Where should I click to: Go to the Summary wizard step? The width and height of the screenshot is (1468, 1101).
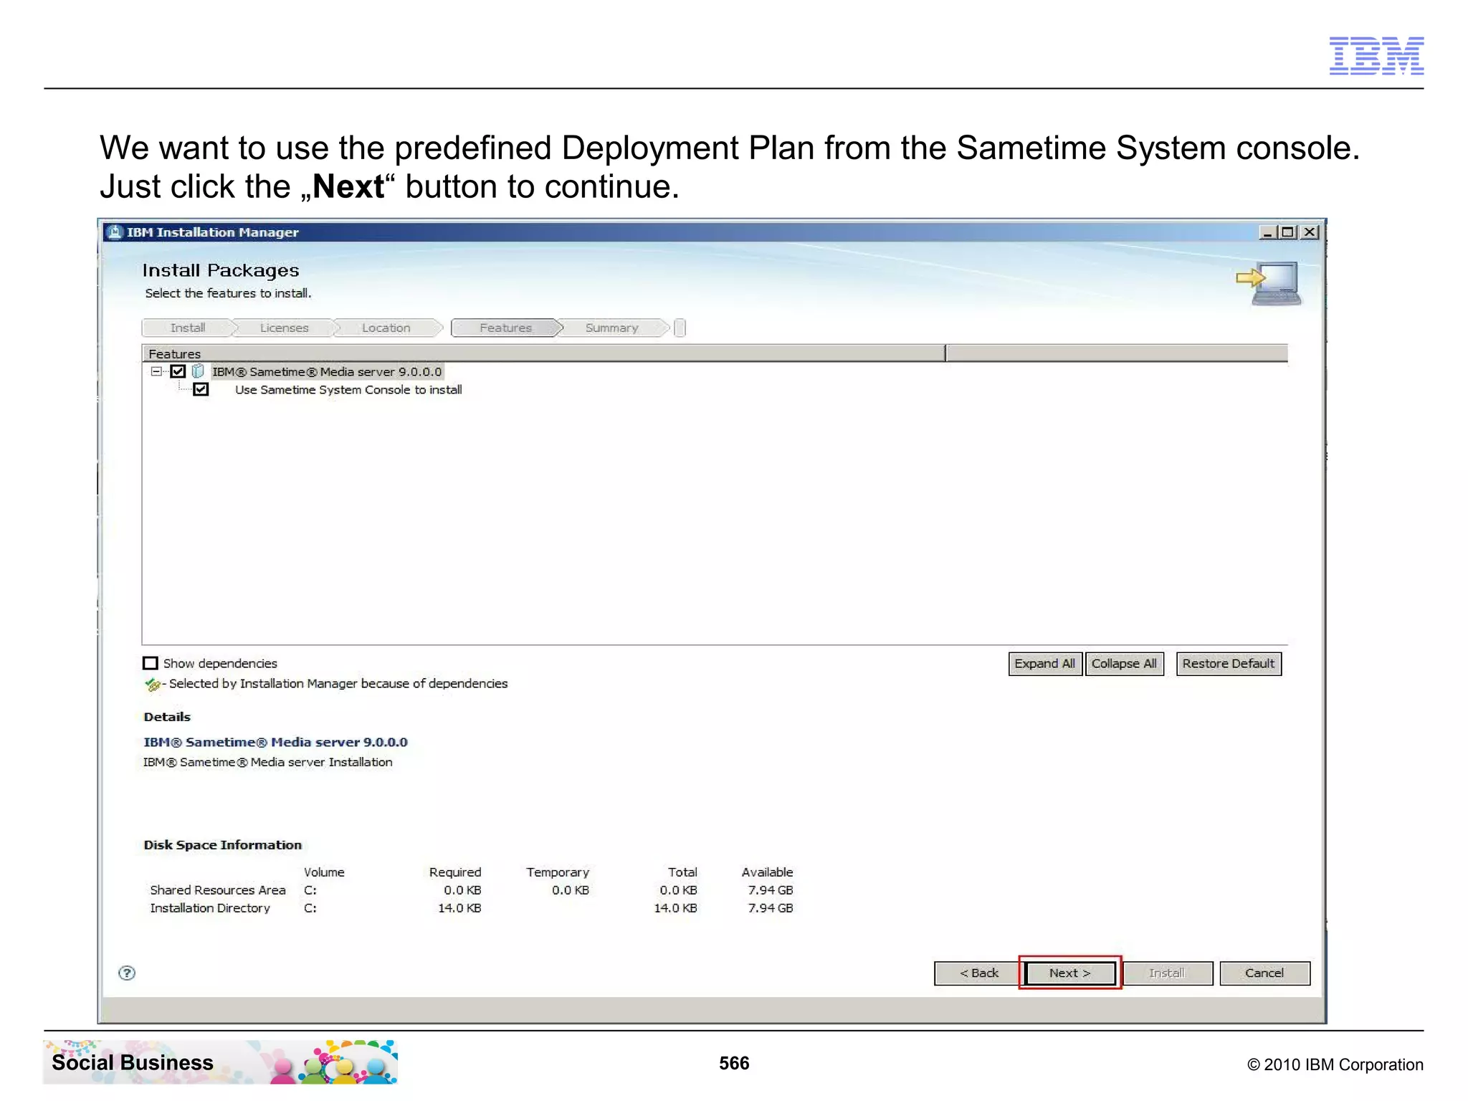[x=612, y=328]
